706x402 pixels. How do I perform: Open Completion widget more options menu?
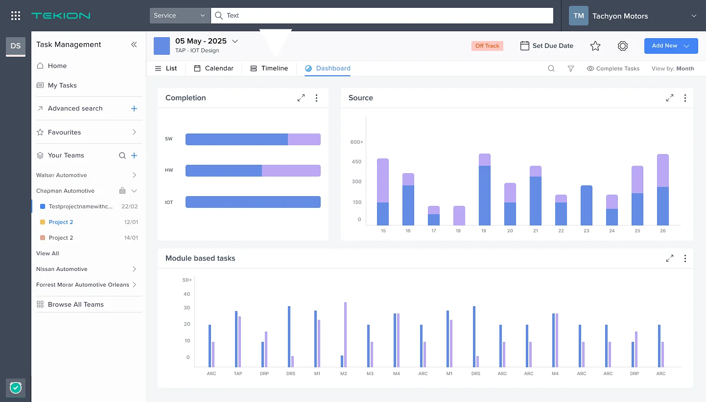coord(317,98)
